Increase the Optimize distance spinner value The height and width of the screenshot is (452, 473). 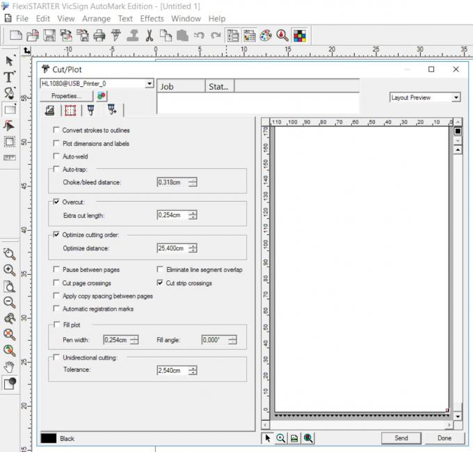pyautogui.click(x=193, y=245)
